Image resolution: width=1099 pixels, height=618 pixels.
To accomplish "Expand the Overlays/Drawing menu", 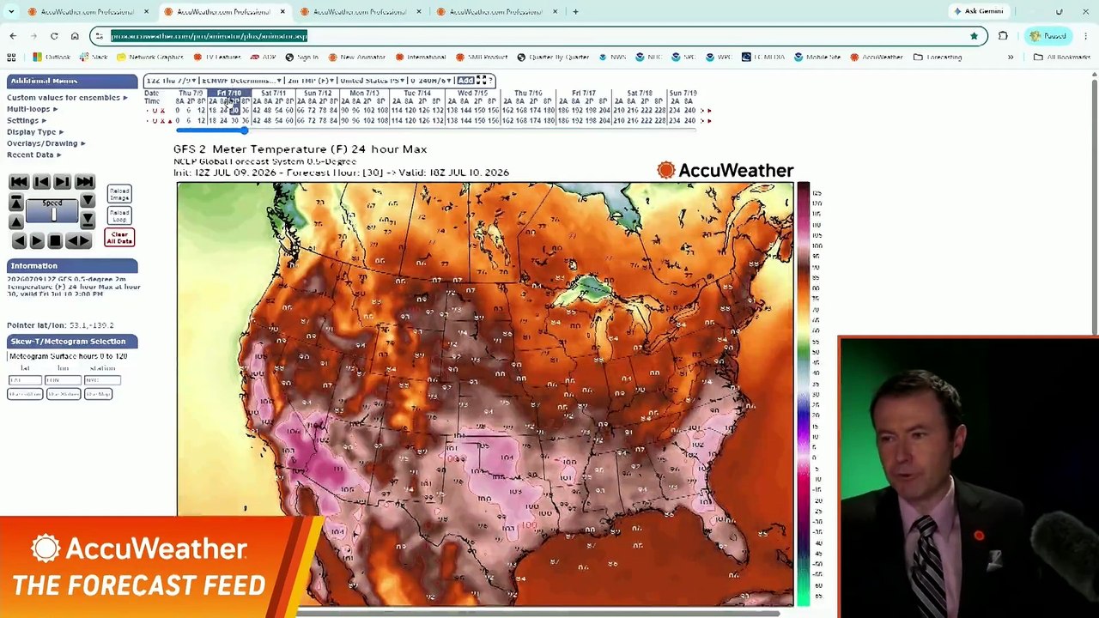I will pyautogui.click(x=46, y=143).
